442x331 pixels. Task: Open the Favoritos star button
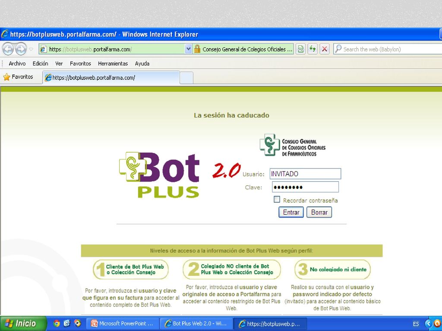coord(18,77)
